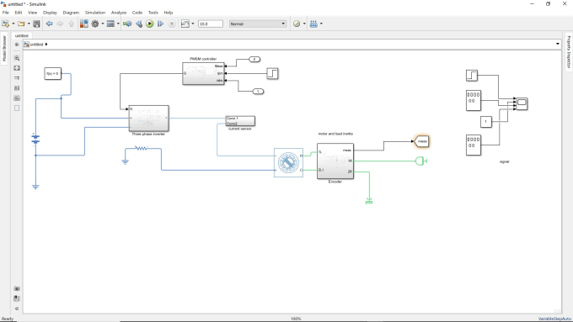Select the Encoder subsystem block
Image resolution: width=573 pixels, height=322 pixels.
pos(335,161)
